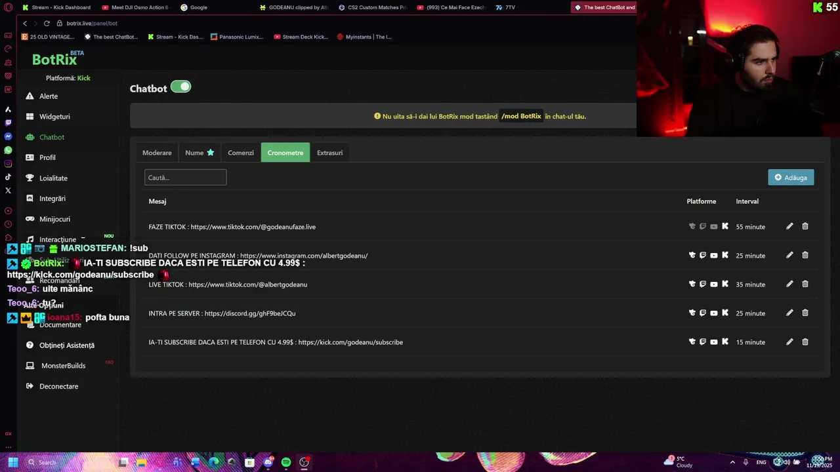Delete the INTRA PE SERVER timer
The image size is (840, 472).
pyautogui.click(x=805, y=313)
